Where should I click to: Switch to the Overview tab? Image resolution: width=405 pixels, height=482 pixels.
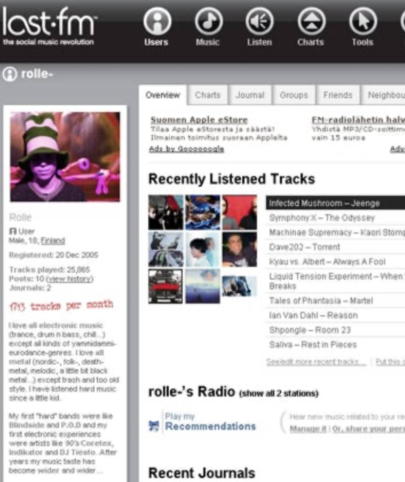tap(163, 95)
